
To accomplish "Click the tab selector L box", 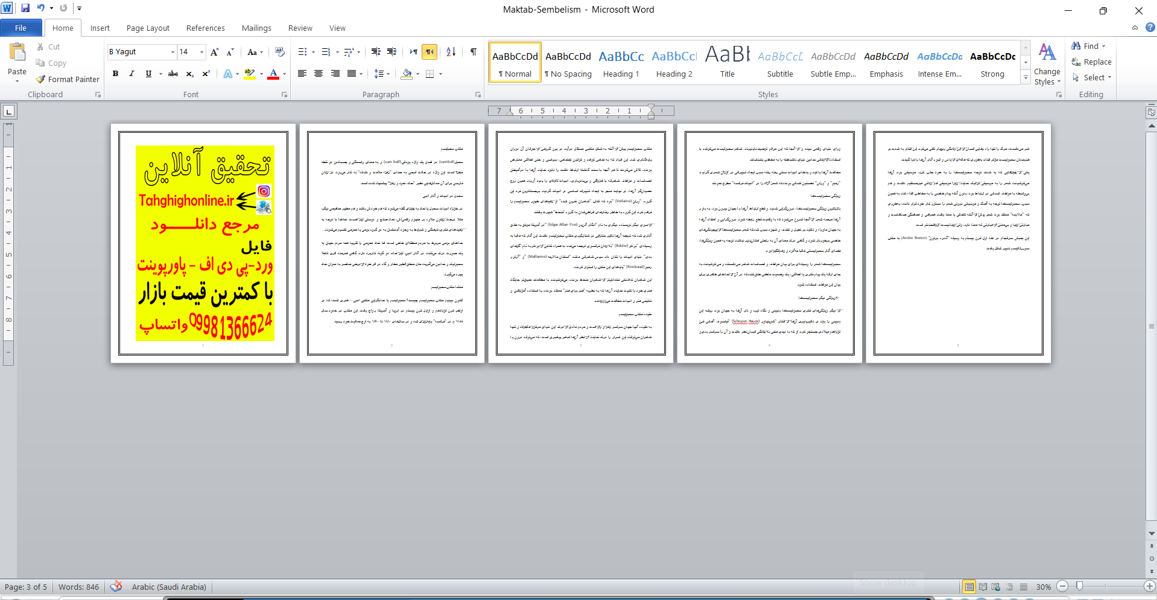I will pos(9,111).
